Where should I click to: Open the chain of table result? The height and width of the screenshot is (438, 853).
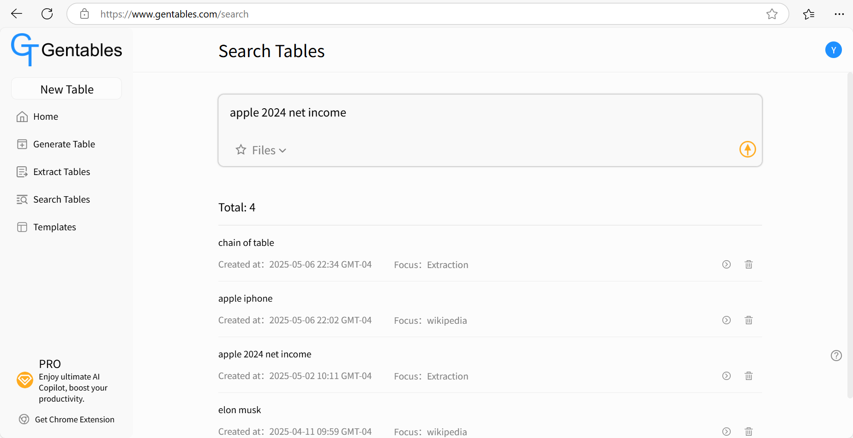coord(726,264)
